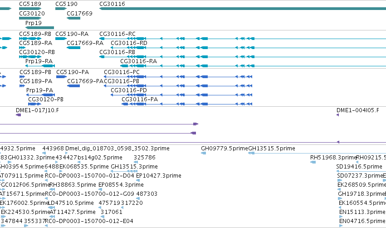Open the Dmel_dig_018703_0598_3502.3prime EST label
The image size is (386, 228).
(117, 149)
